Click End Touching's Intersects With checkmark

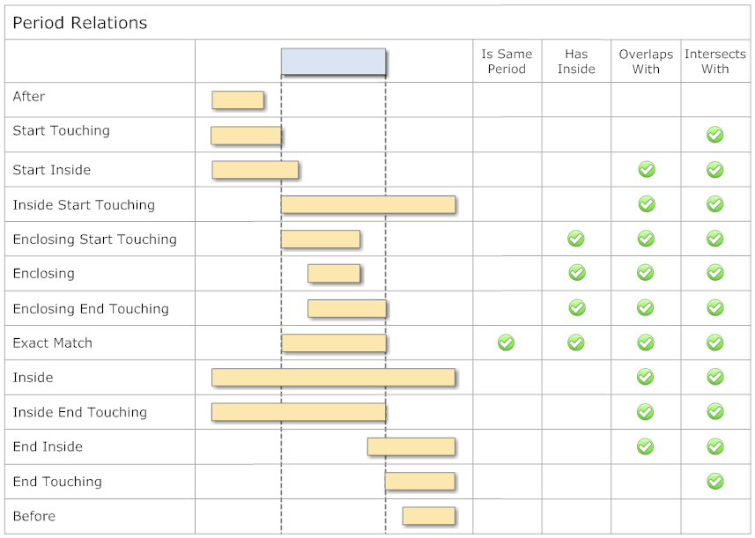click(714, 482)
